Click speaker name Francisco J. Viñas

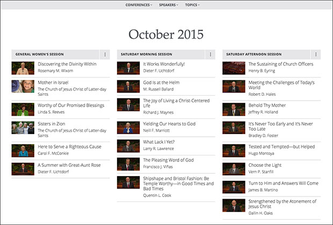coord(158,167)
